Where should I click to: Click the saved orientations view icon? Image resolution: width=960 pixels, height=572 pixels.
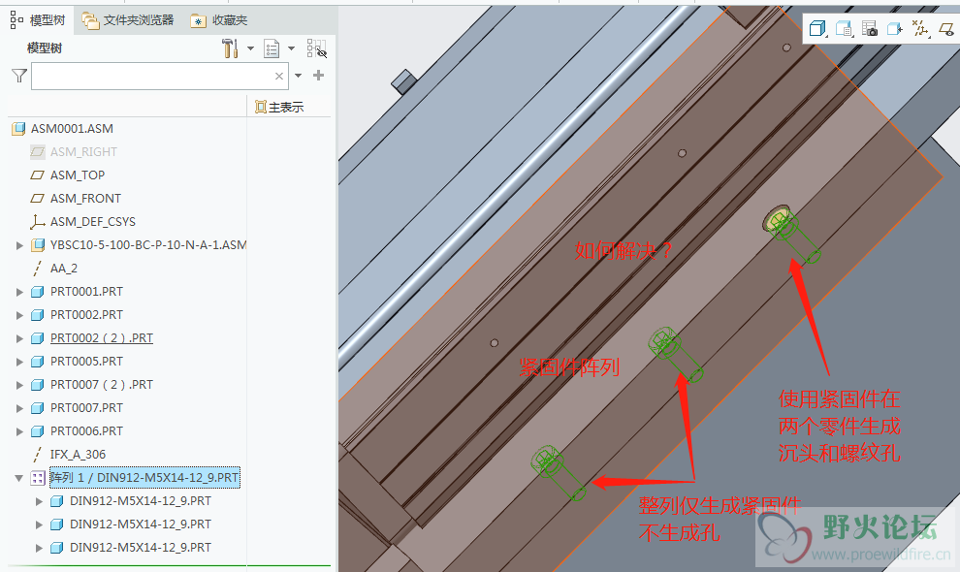coord(843,29)
